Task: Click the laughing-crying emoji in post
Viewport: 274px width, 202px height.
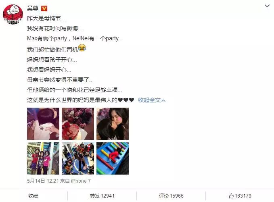Action: [x=82, y=48]
